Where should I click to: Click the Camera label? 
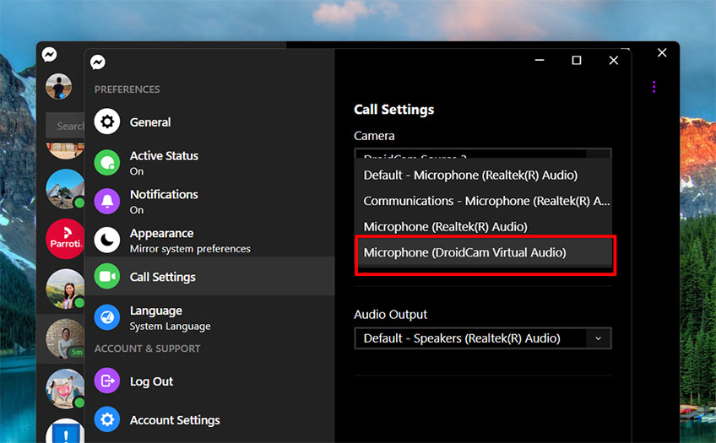[374, 136]
